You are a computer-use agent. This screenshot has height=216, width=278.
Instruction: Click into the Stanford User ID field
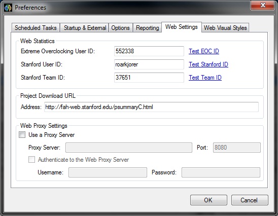coord(149,64)
